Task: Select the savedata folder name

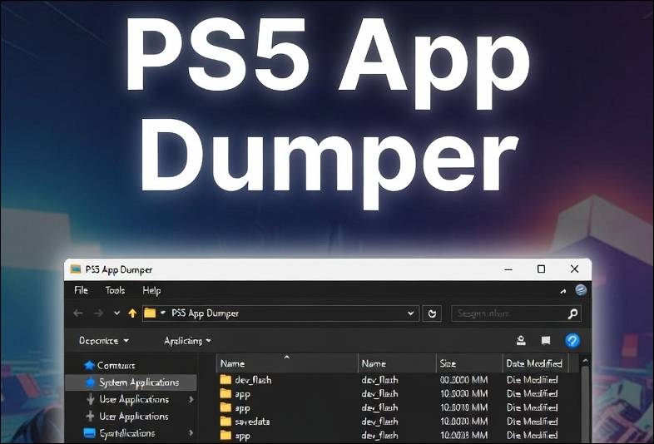Action: click(x=252, y=422)
